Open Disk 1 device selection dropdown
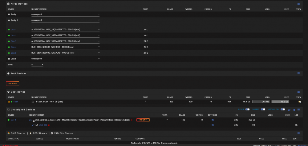The width and height of the screenshot is (308, 146). pos(65,30)
